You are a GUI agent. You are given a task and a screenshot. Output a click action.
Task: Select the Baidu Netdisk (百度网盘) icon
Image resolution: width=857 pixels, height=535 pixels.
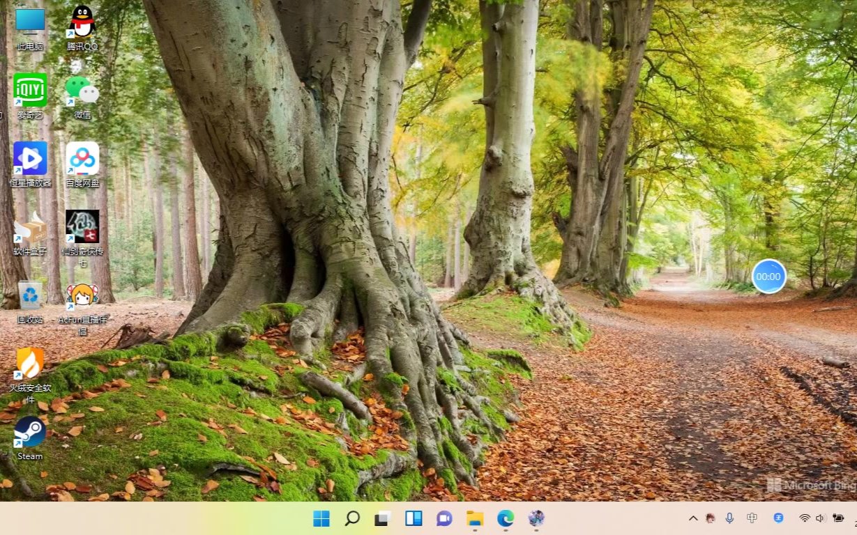[82, 159]
